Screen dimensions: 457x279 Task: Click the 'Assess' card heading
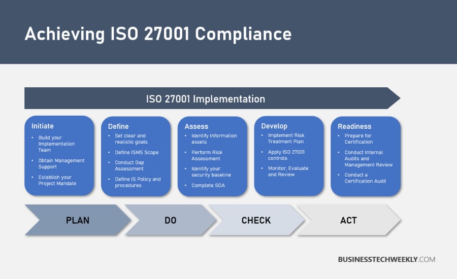tap(197, 126)
